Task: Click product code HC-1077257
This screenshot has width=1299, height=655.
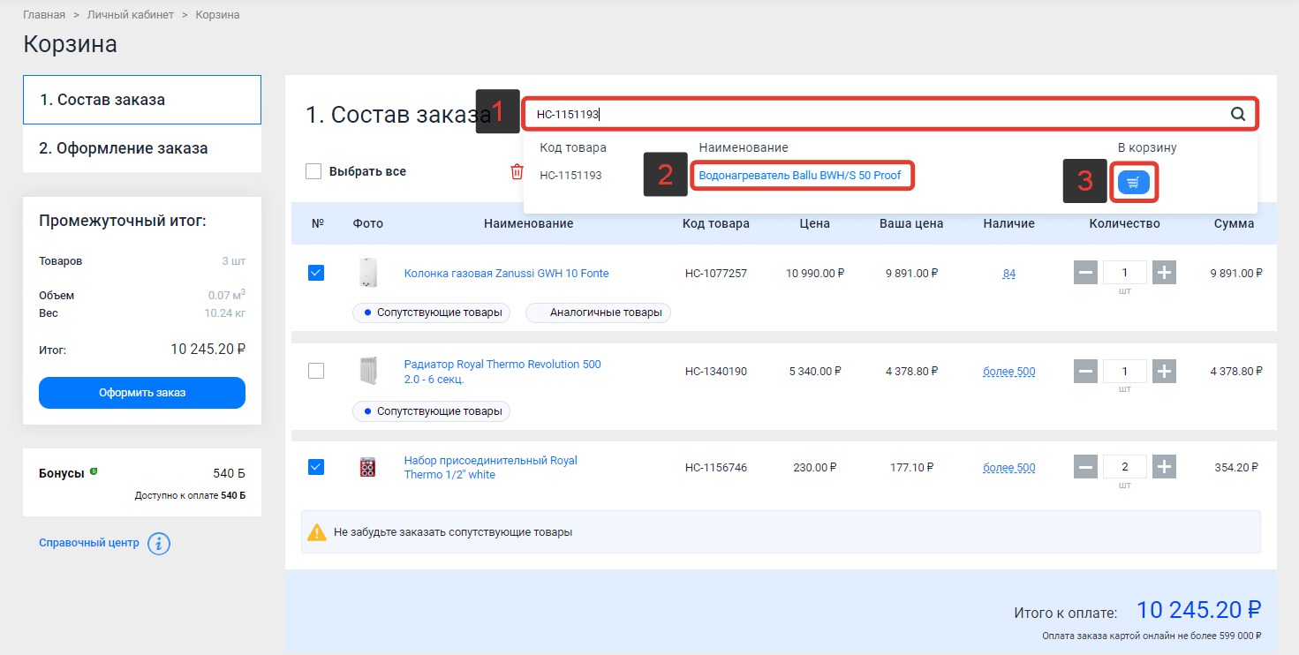Action: [715, 274]
